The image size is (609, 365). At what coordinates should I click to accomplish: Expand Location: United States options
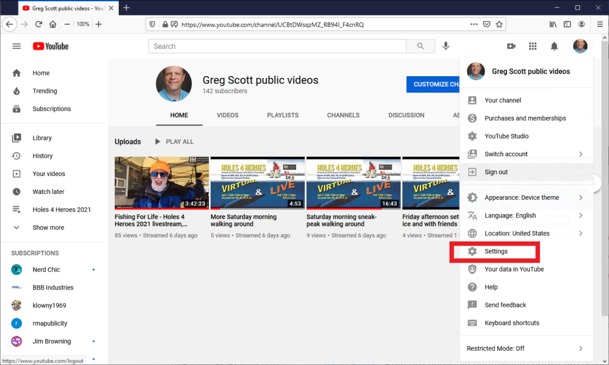pyautogui.click(x=526, y=234)
